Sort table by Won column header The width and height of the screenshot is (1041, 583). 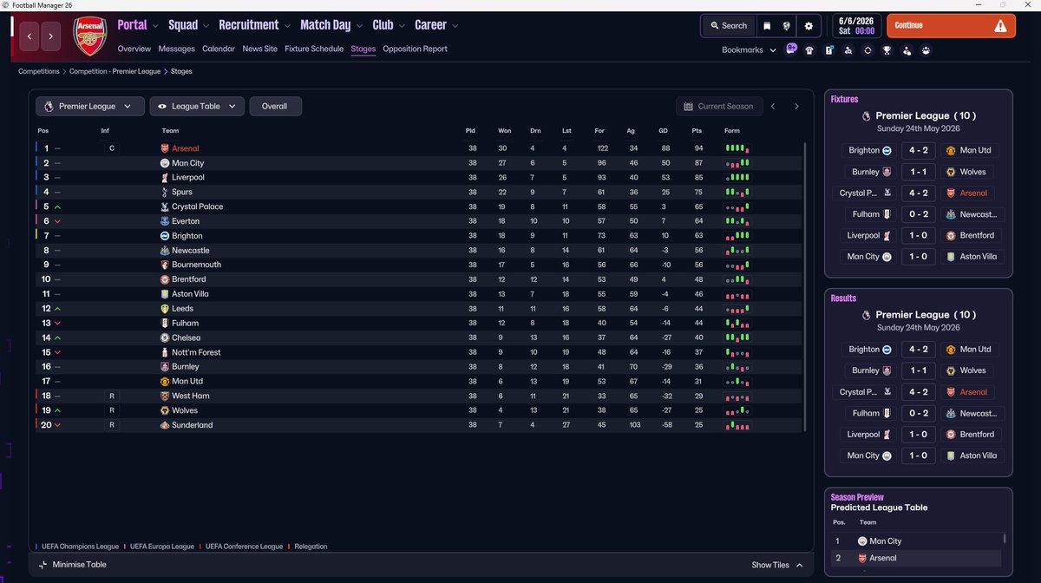[x=505, y=130]
